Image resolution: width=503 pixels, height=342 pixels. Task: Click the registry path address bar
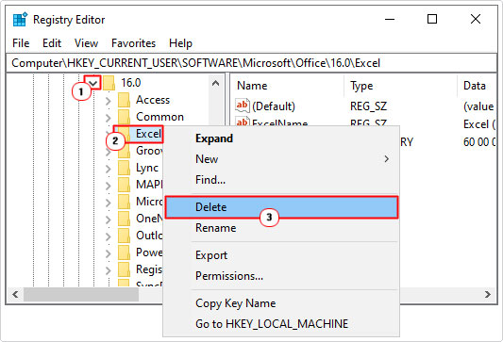pos(251,63)
